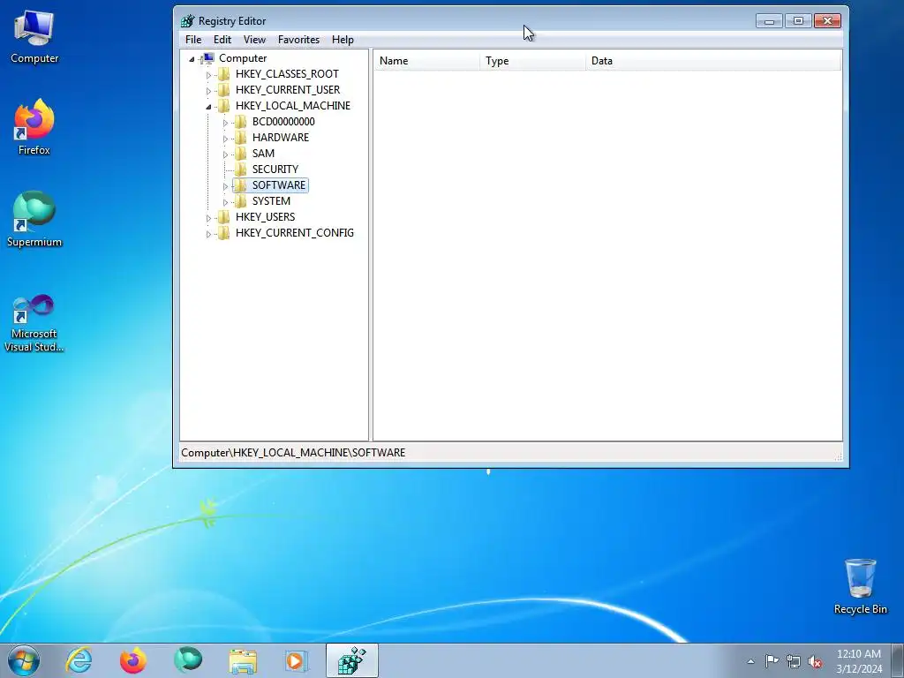
Task: Open Action Center flag tray icon
Action: tap(772, 660)
